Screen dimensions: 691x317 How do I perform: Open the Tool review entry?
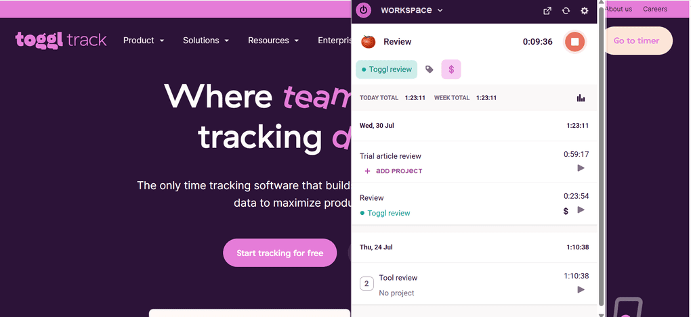click(x=398, y=278)
